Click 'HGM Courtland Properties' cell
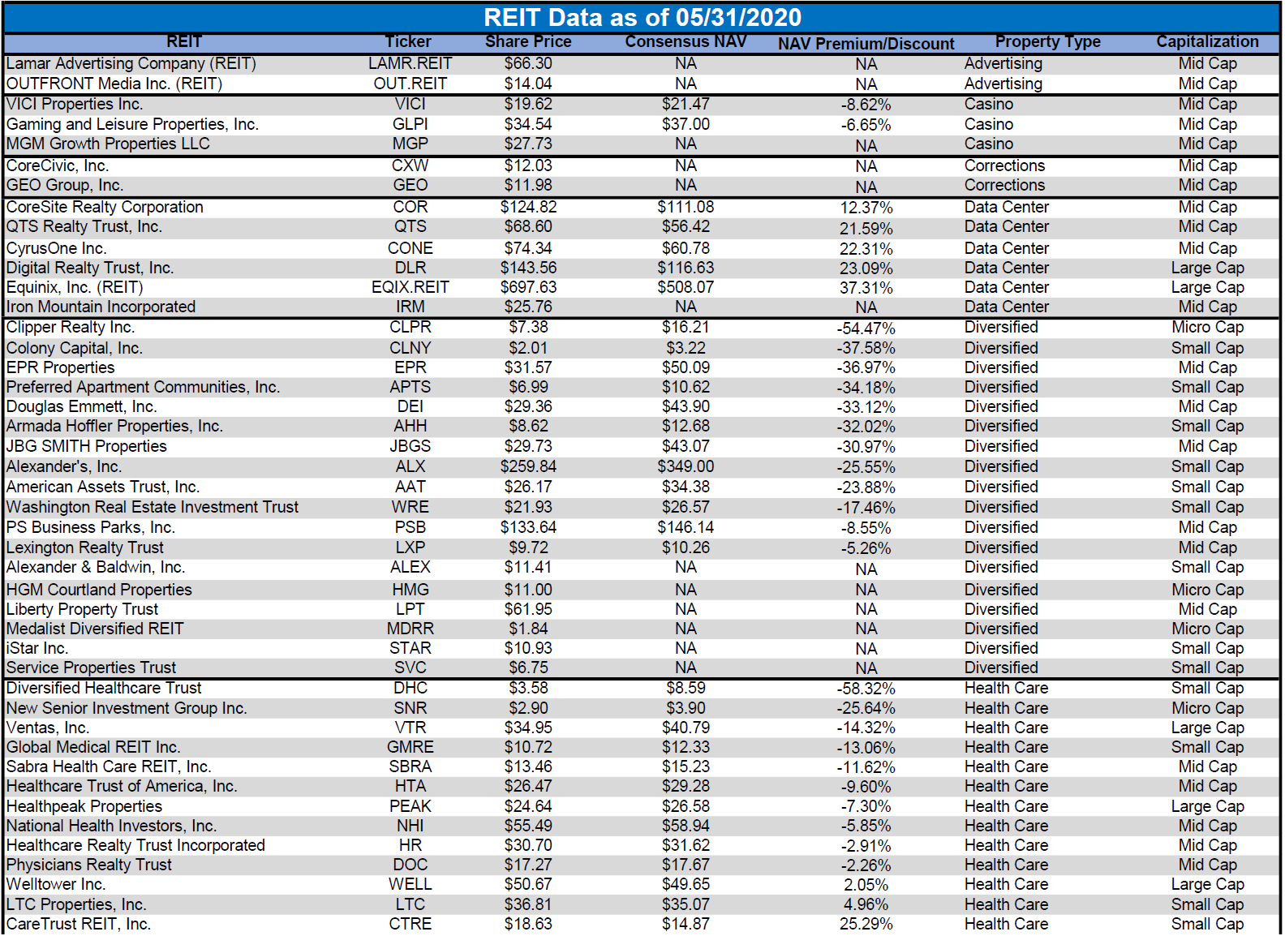This screenshot has height=936, width=1285. point(99,590)
